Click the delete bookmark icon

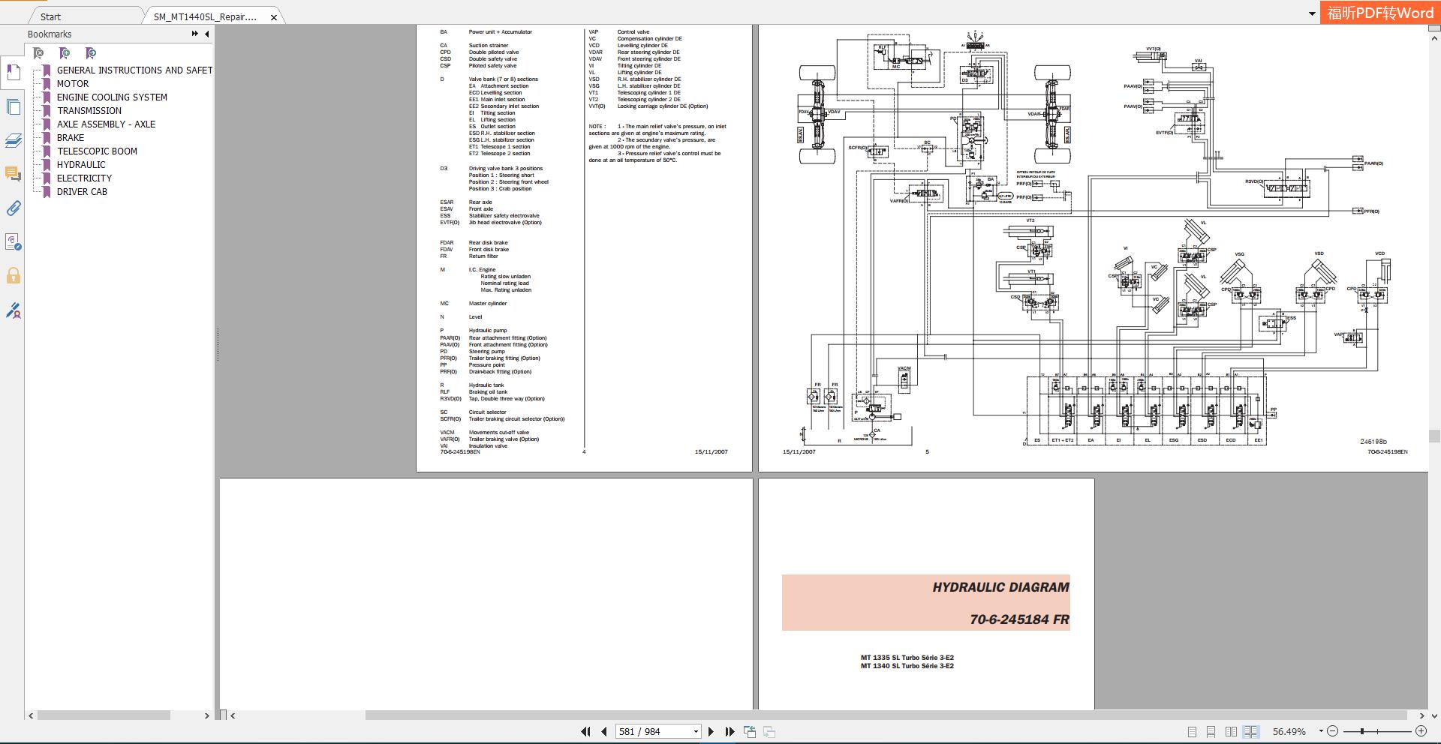coord(39,53)
